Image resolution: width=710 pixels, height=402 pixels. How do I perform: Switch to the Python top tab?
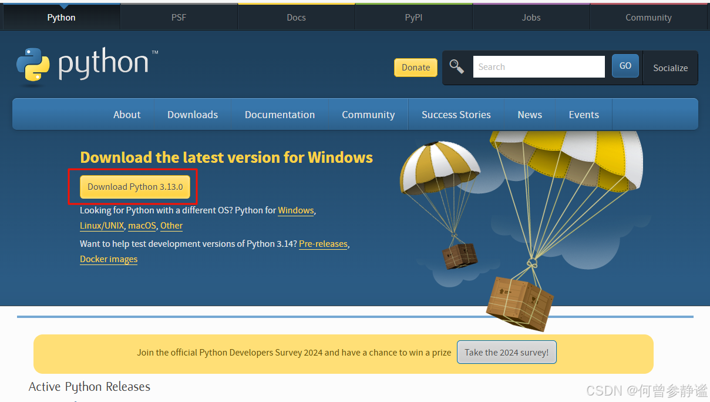pyautogui.click(x=61, y=17)
